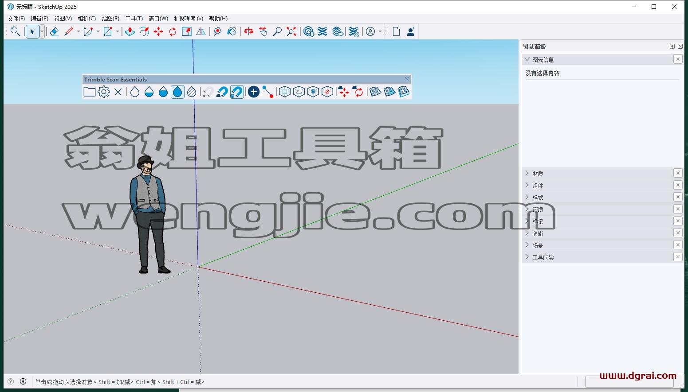
Task: Choose the Flip mirror tool
Action: (201, 31)
